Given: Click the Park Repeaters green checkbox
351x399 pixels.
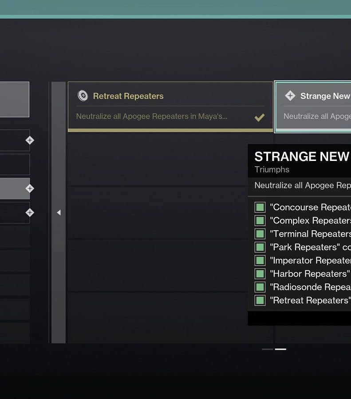Looking at the screenshot, I should pyautogui.click(x=260, y=247).
